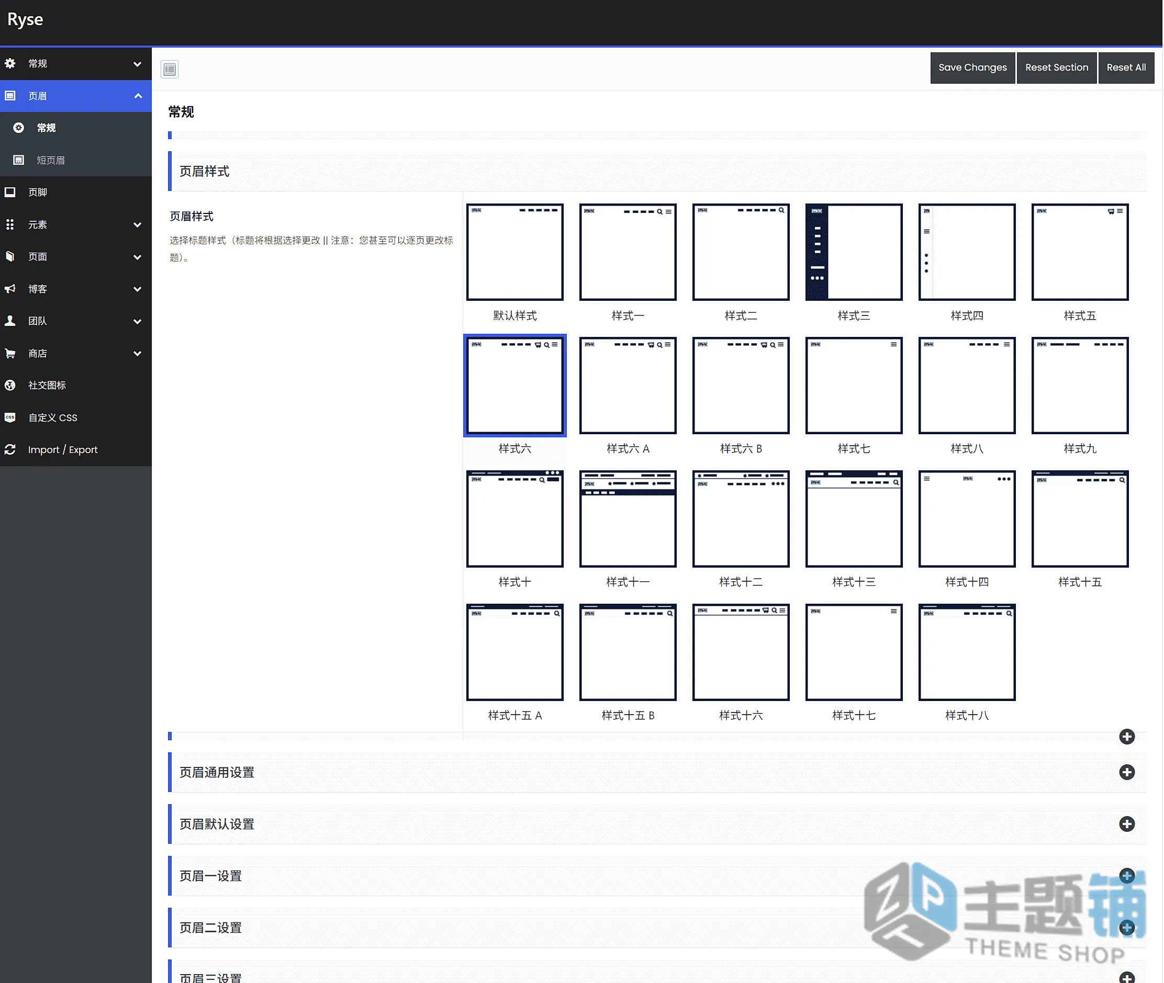The height and width of the screenshot is (983, 1164).
Task: Expand the 元素 menu chevron
Action: (x=137, y=225)
